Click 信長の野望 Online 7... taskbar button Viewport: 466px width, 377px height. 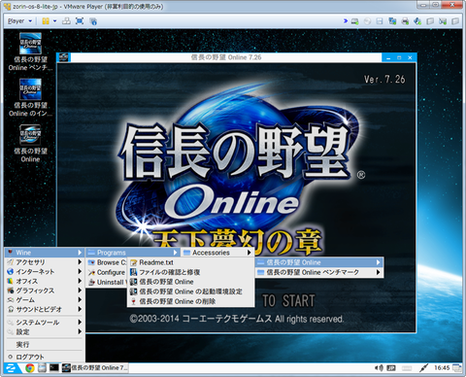95,368
